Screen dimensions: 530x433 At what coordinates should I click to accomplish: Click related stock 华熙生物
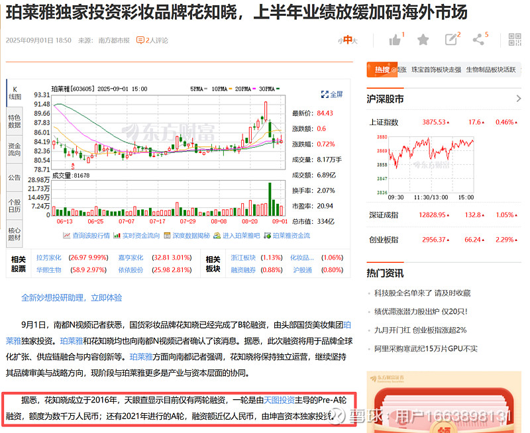49,270
